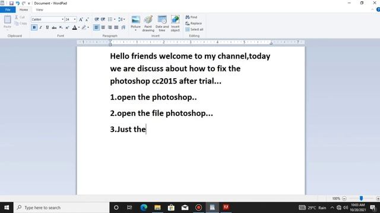
Task: Shrink font size
Action: [87, 20]
